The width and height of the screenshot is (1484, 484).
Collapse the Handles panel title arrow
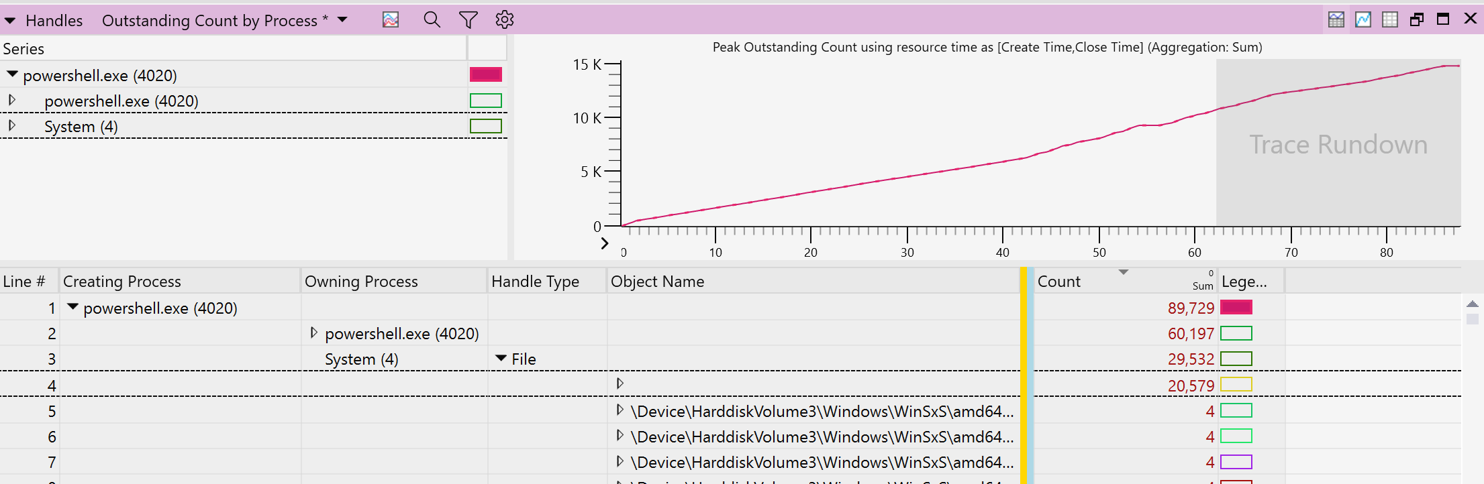pos(10,21)
